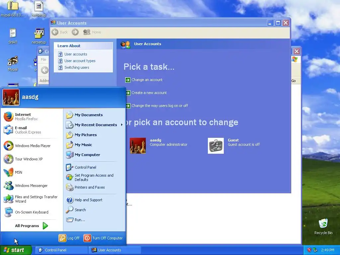Viewport: 340px width, 255px height.
Task: Open the Run... dialog
Action: (x=75, y=220)
